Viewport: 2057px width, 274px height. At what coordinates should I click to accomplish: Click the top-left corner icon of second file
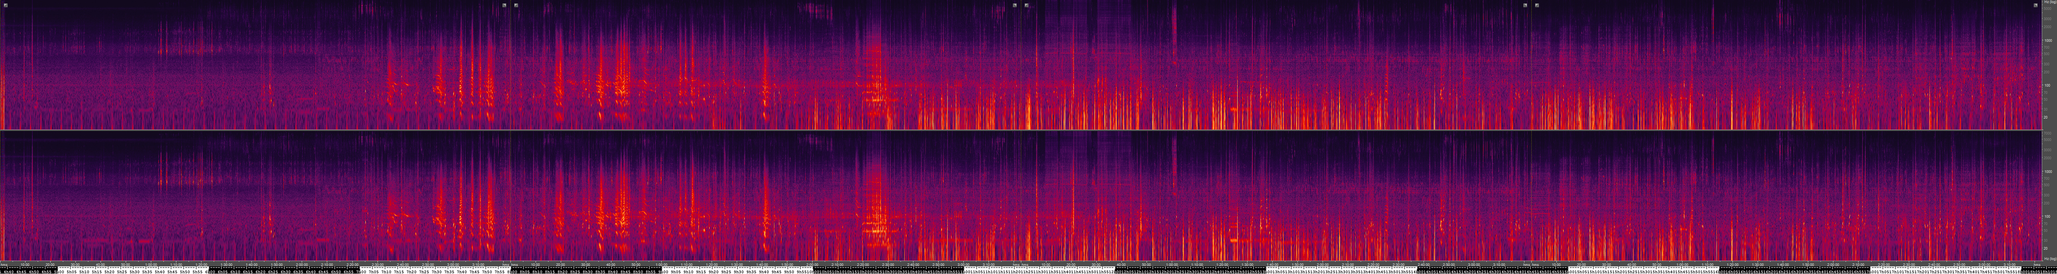(x=517, y=5)
